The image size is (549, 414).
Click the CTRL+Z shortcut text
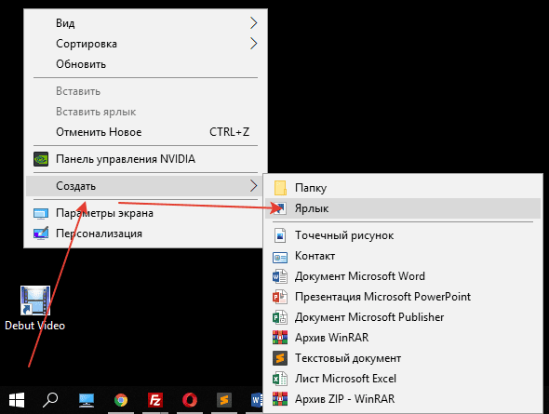(229, 132)
